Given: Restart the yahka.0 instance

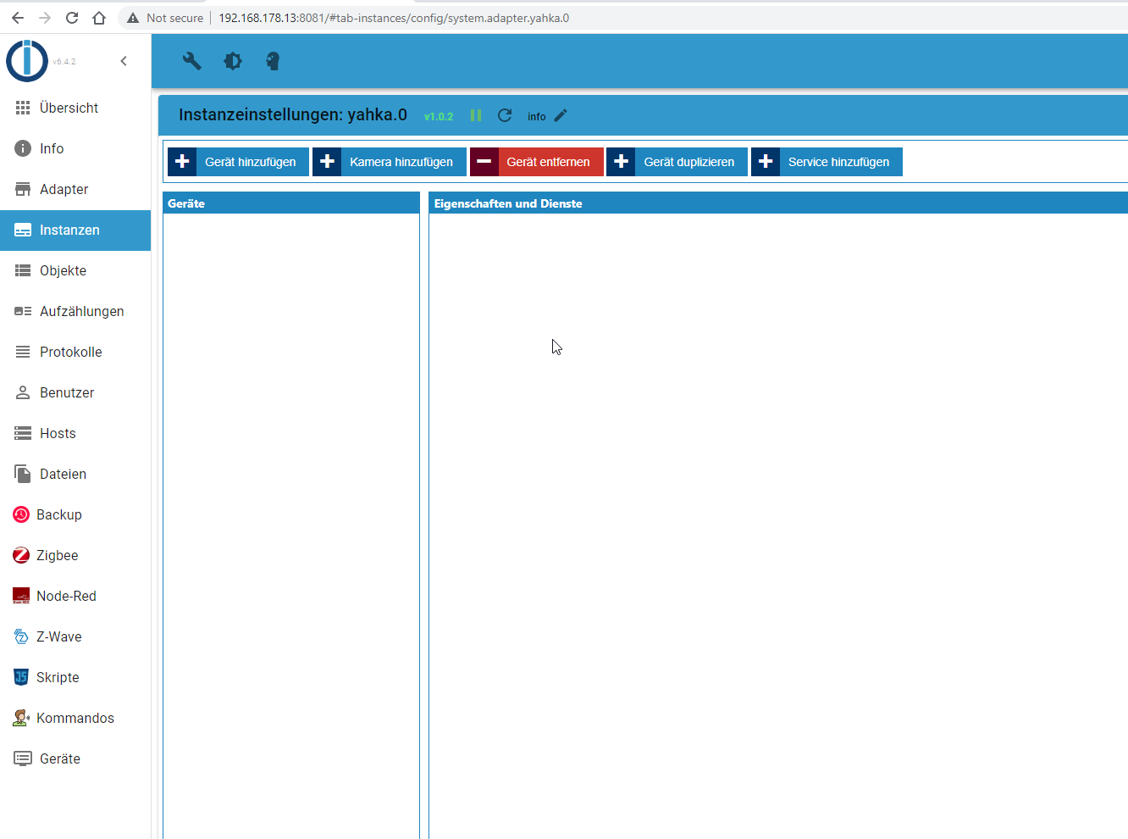Looking at the screenshot, I should tap(505, 115).
